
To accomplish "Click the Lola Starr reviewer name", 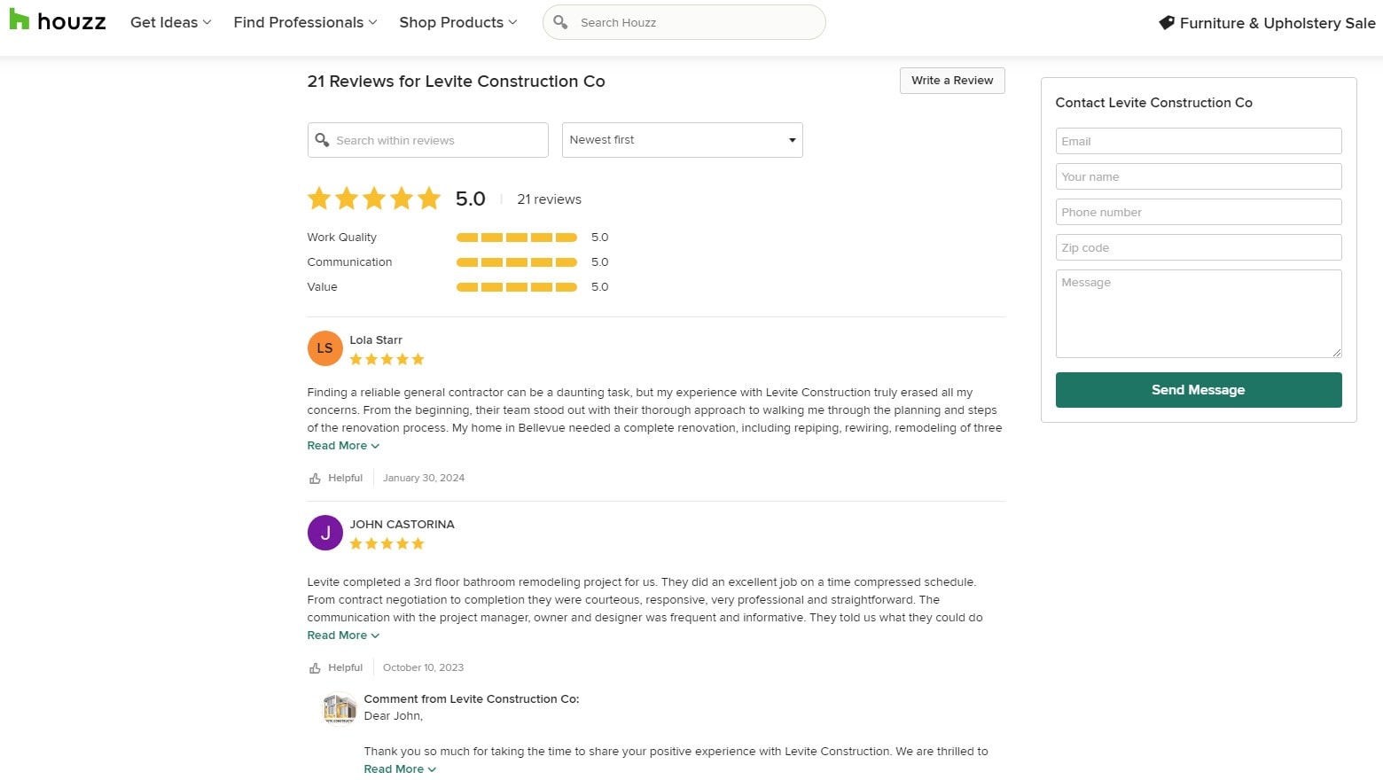I will click(x=376, y=340).
